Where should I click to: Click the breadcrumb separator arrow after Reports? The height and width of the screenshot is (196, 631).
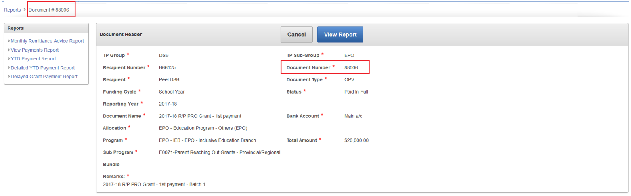[x=25, y=10]
